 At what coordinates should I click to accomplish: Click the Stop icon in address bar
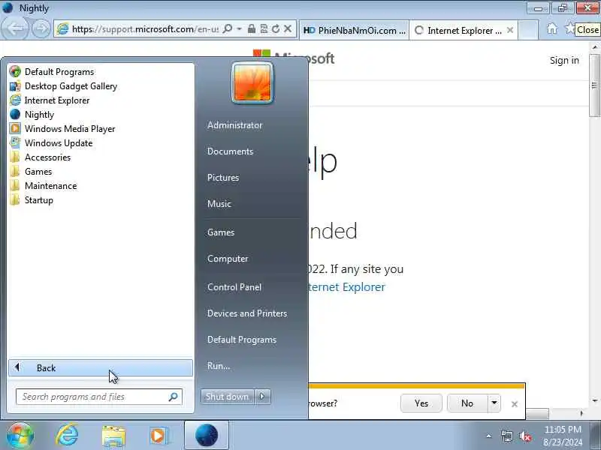tap(288, 28)
